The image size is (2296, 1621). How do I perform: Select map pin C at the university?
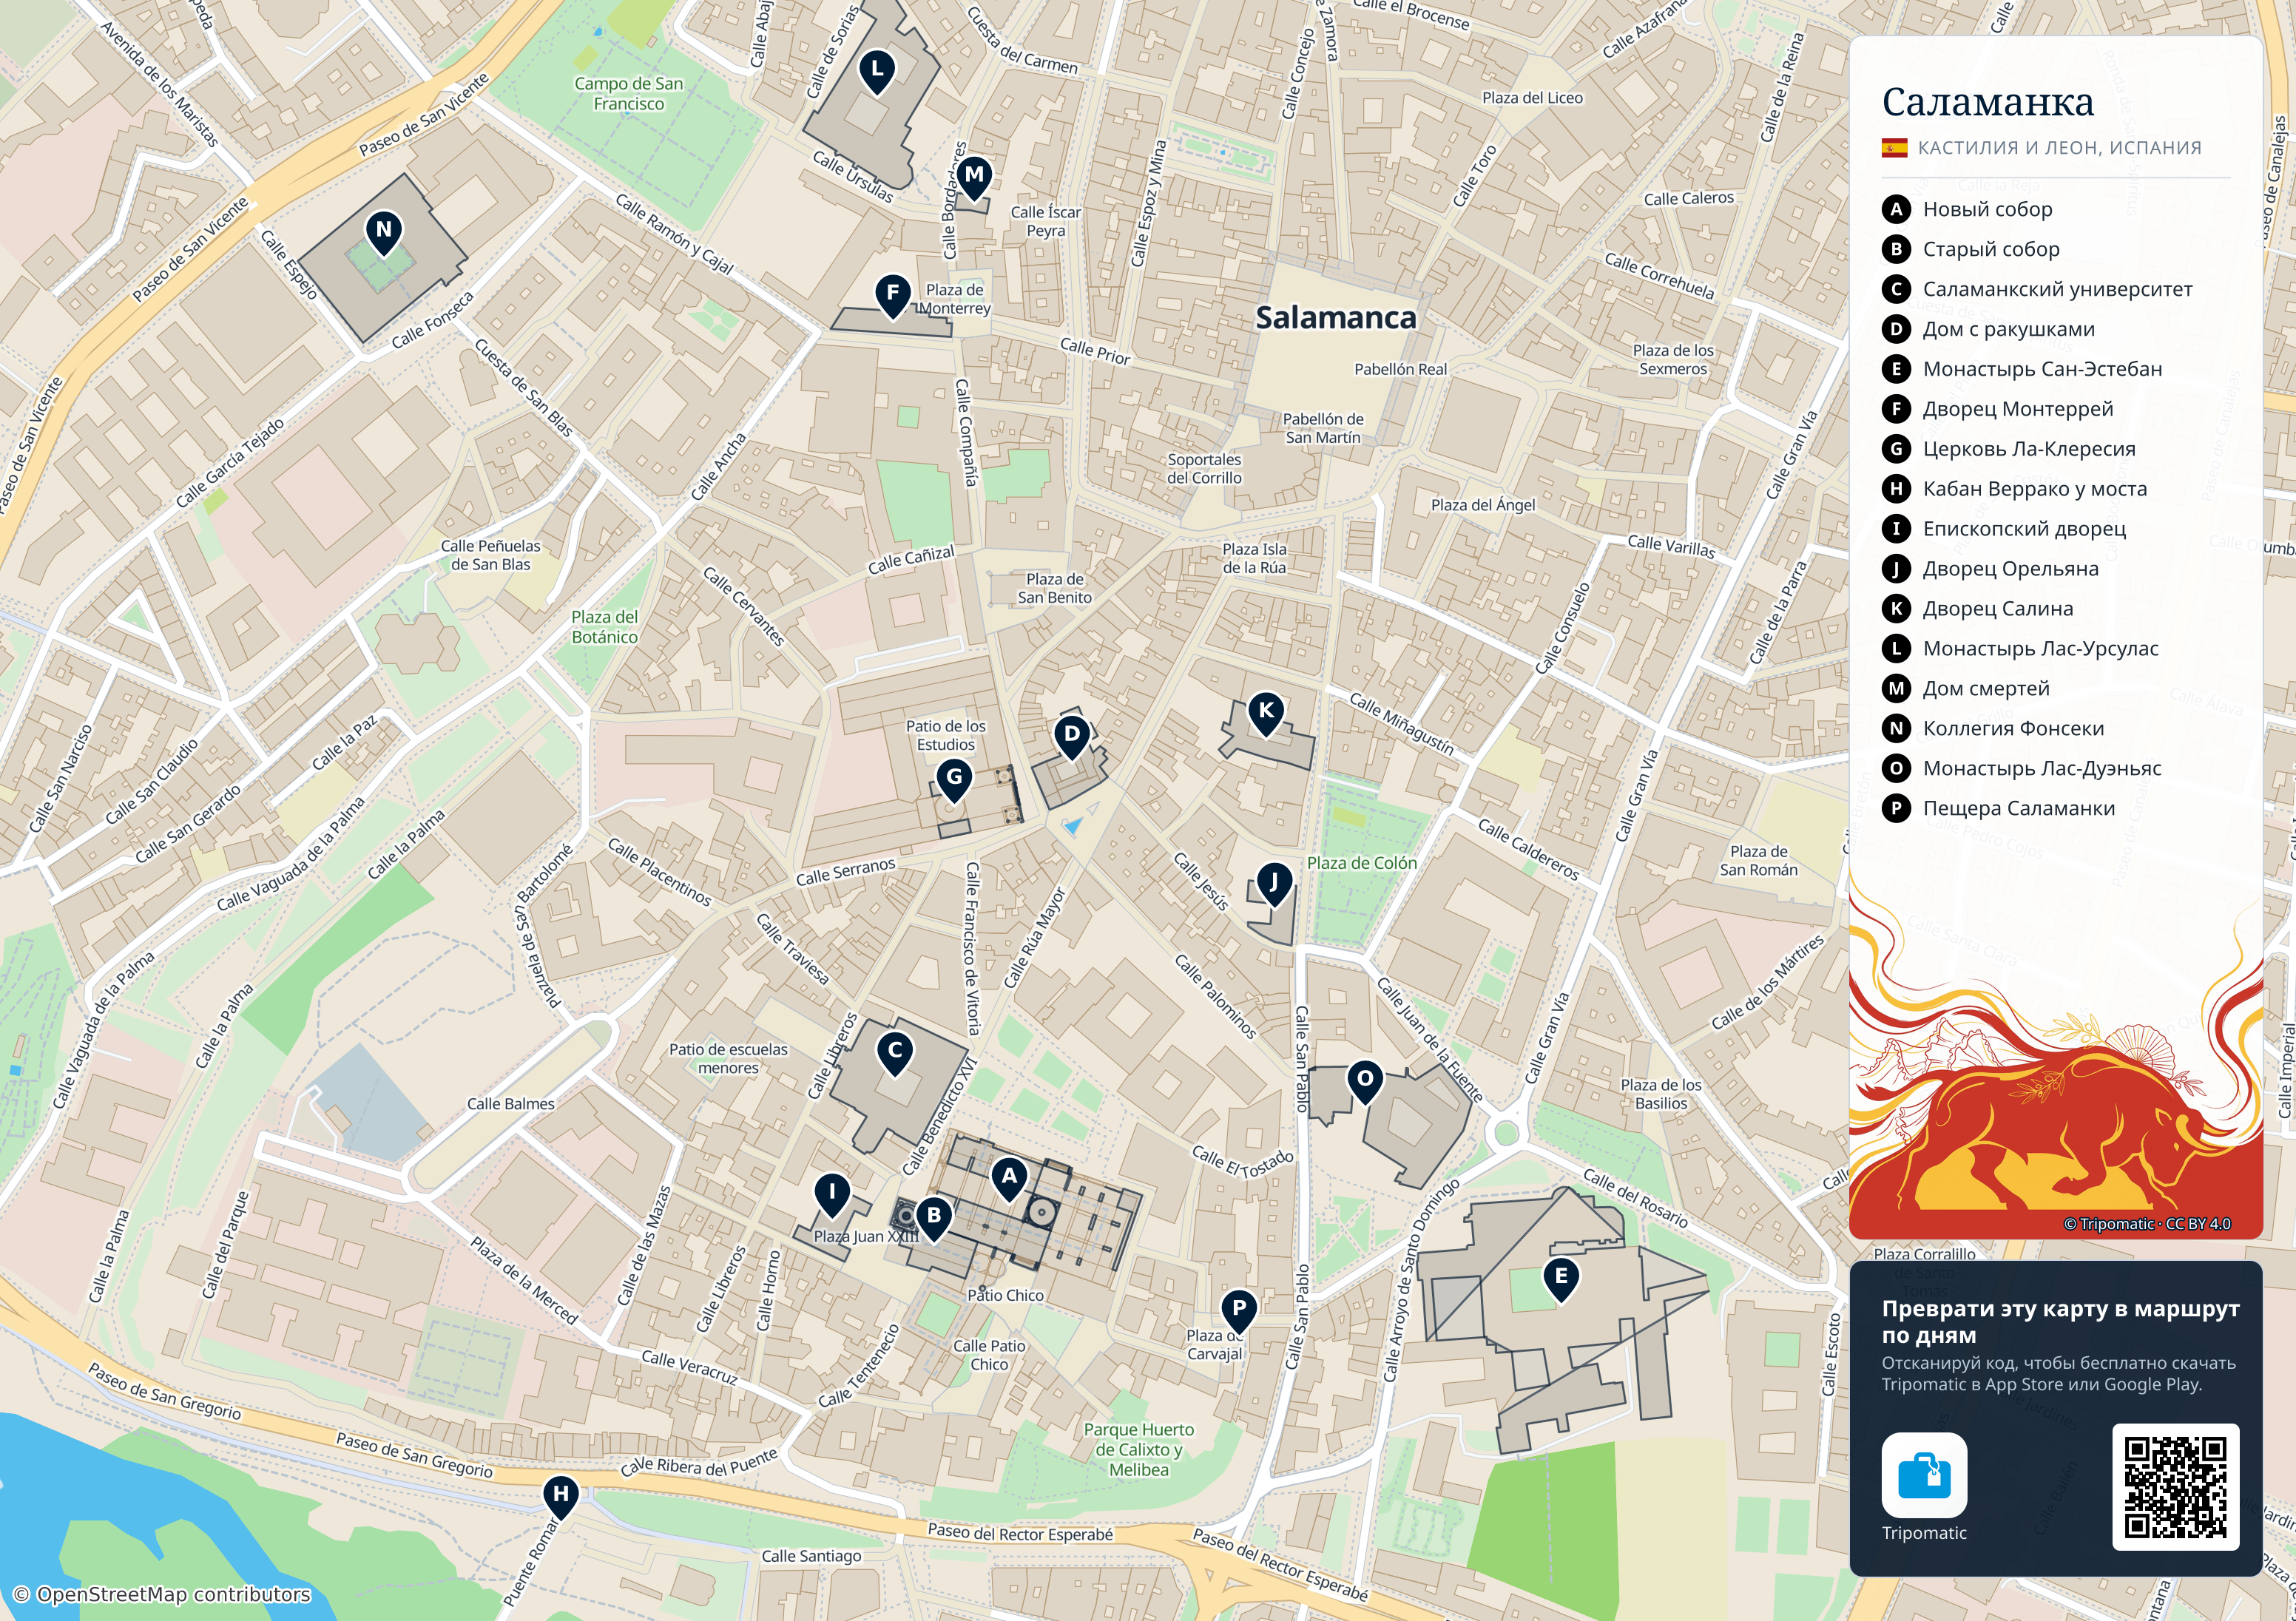tap(895, 1053)
